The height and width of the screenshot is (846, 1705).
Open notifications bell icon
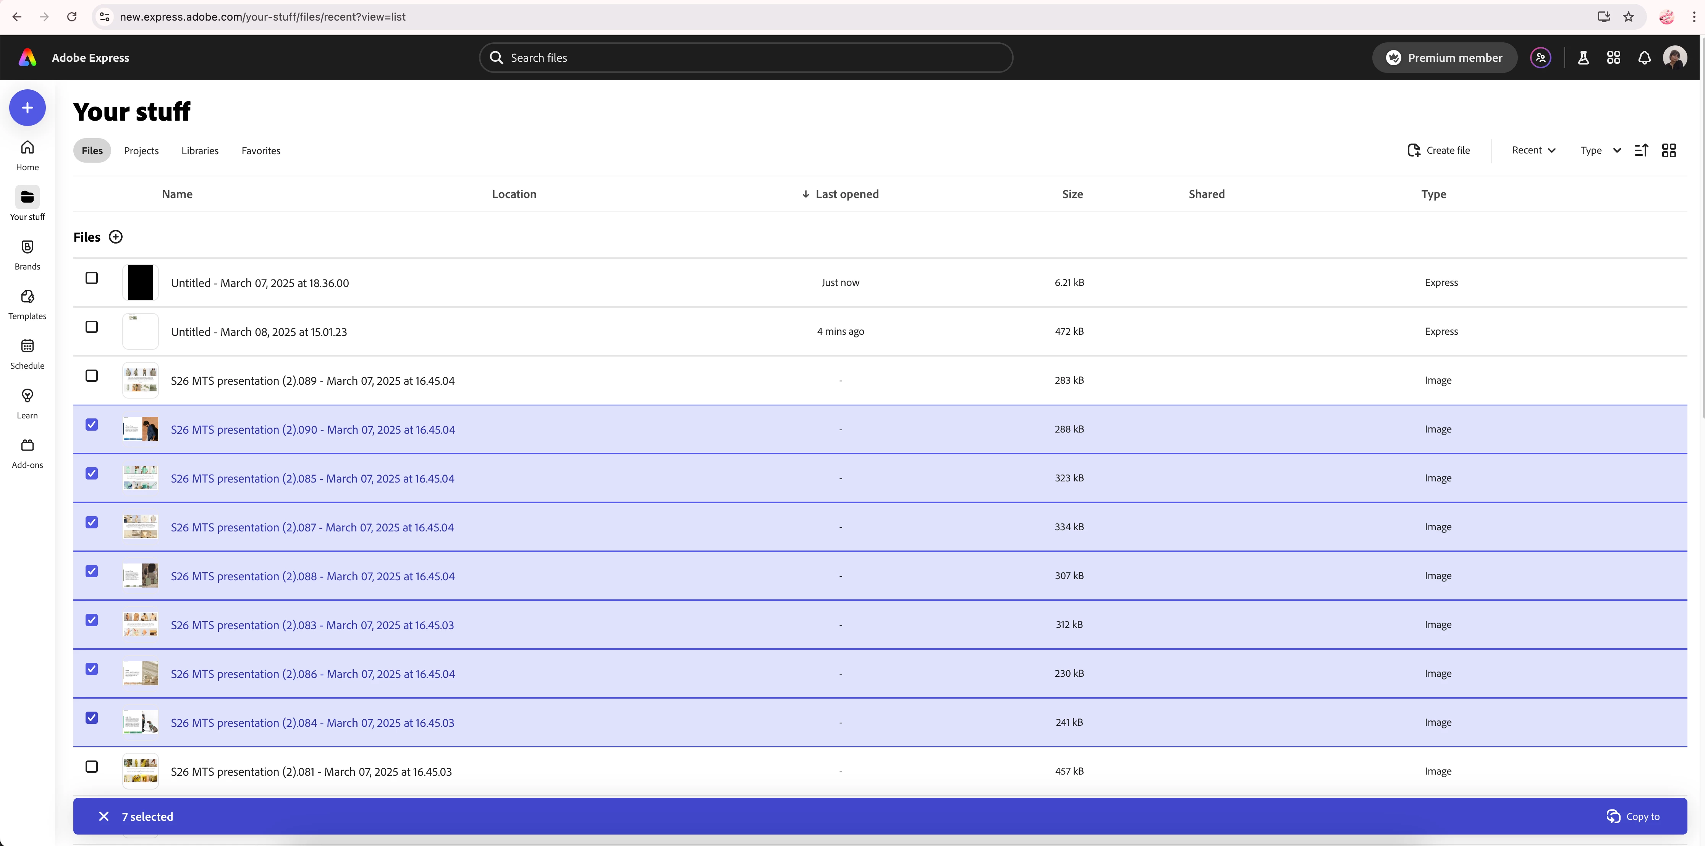(x=1644, y=58)
